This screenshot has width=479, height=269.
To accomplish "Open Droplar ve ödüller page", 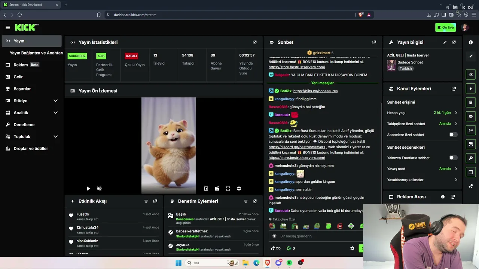I will pos(31,148).
